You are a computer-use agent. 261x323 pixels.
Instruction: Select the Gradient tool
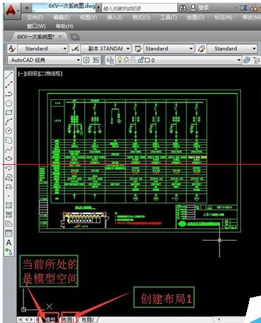(x=9, y=214)
